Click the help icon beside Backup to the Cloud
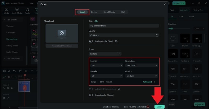 coord(116,41)
